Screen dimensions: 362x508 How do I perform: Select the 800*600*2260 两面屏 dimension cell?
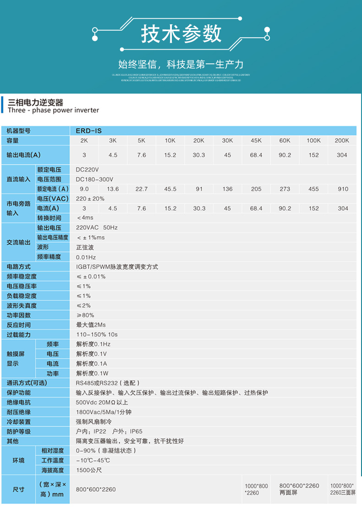(299, 489)
